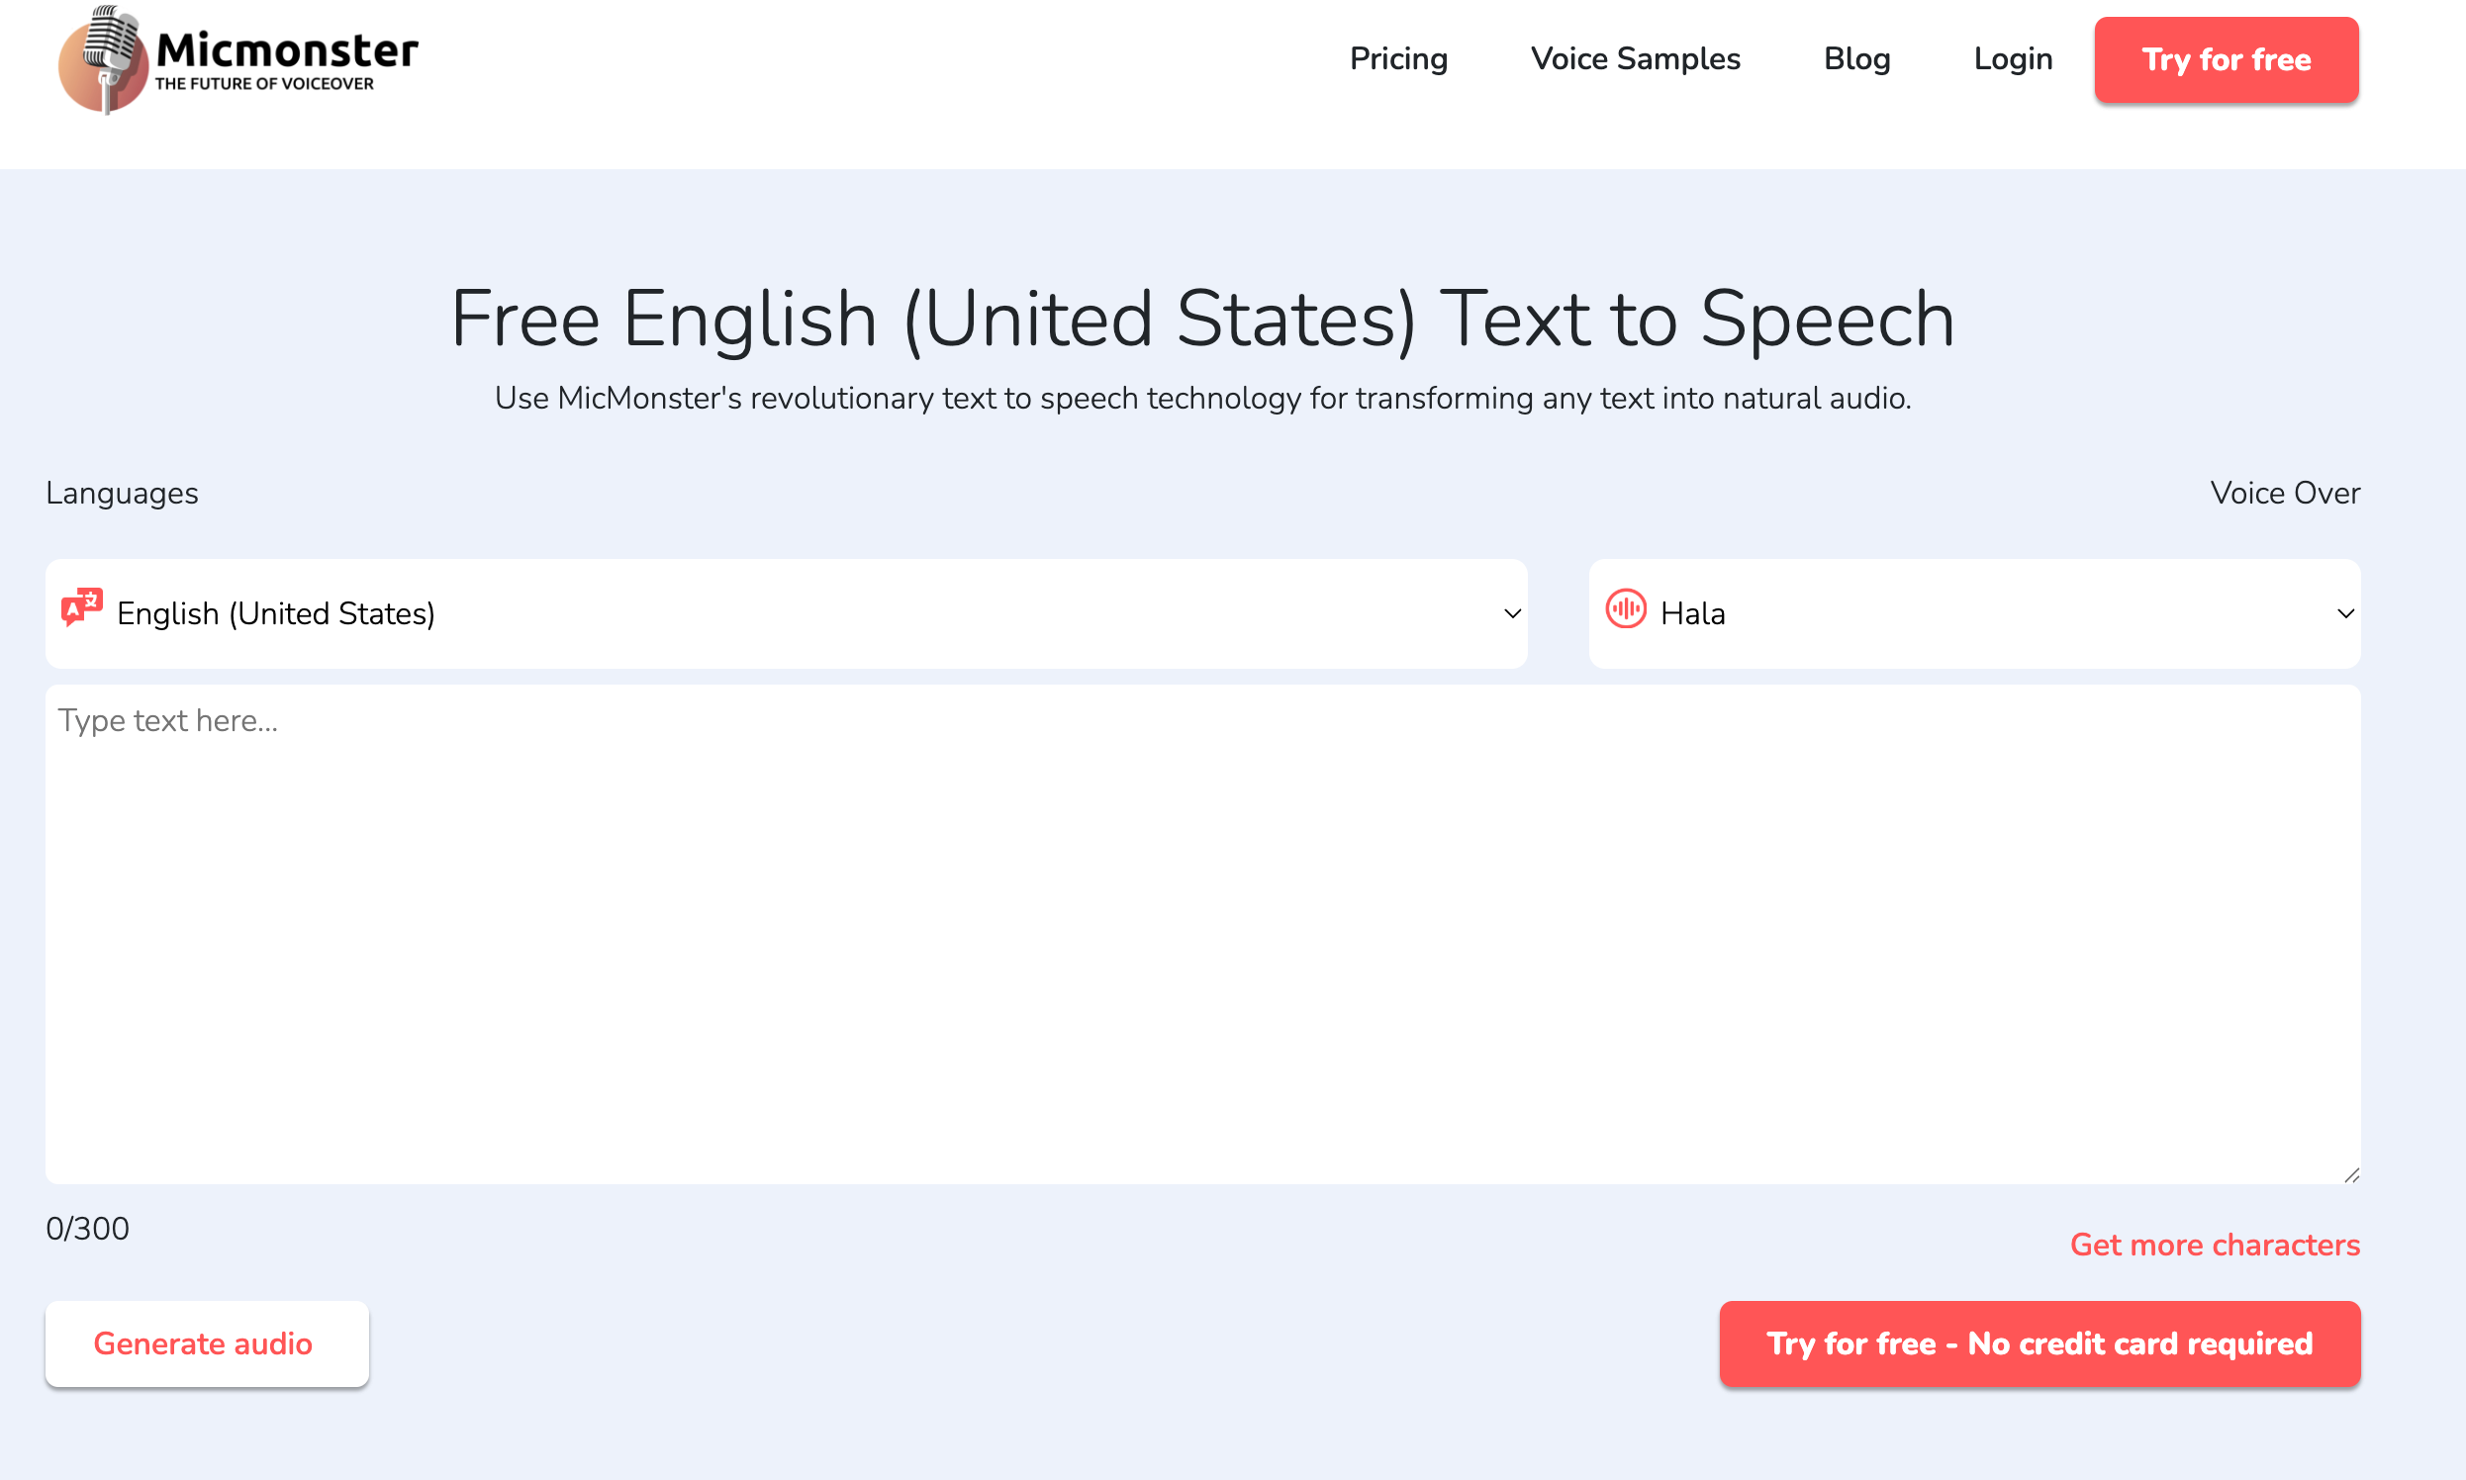
Task: Open the Blog navigation link
Action: pyautogui.click(x=1856, y=59)
